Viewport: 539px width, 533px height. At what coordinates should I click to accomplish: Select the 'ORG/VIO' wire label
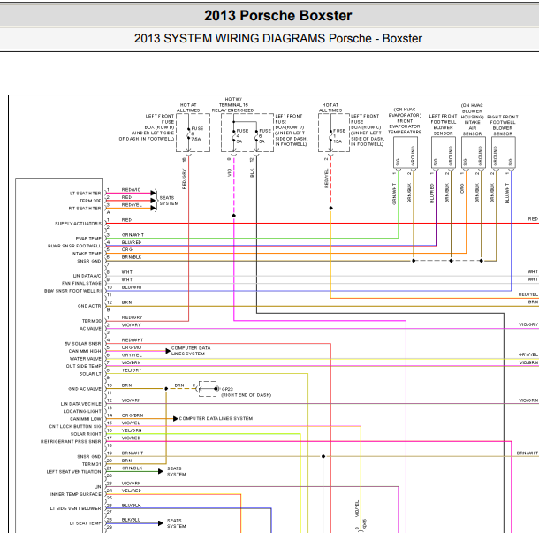pos(132,347)
